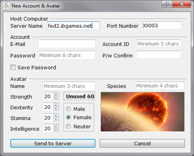Click the Save Password label text

(x=37, y=67)
